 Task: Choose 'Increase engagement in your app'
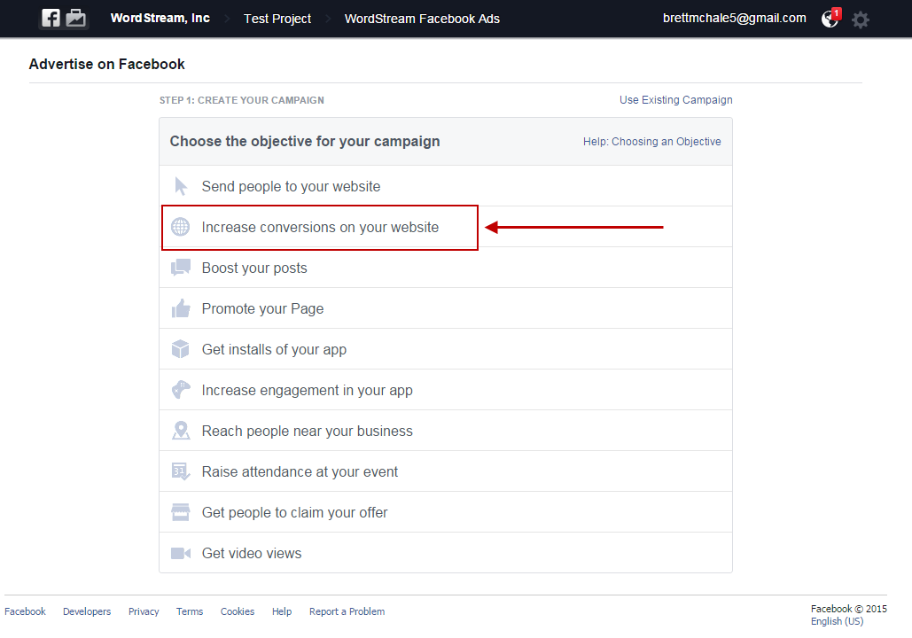tap(446, 390)
